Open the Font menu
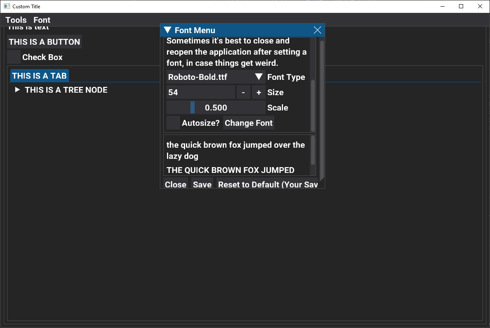Image resolution: width=490 pixels, height=328 pixels. coord(42,19)
